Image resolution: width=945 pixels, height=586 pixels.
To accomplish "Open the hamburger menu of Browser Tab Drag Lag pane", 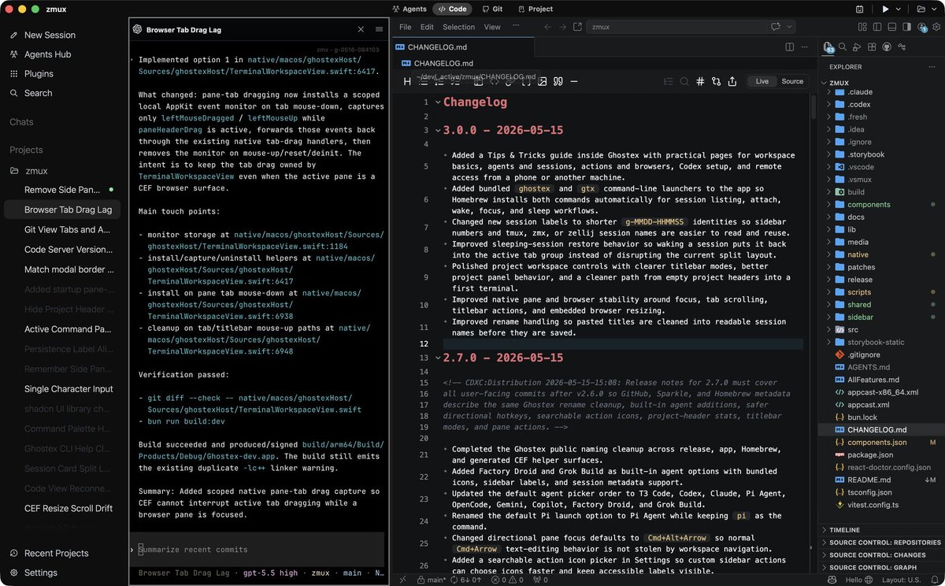I will pyautogui.click(x=379, y=29).
